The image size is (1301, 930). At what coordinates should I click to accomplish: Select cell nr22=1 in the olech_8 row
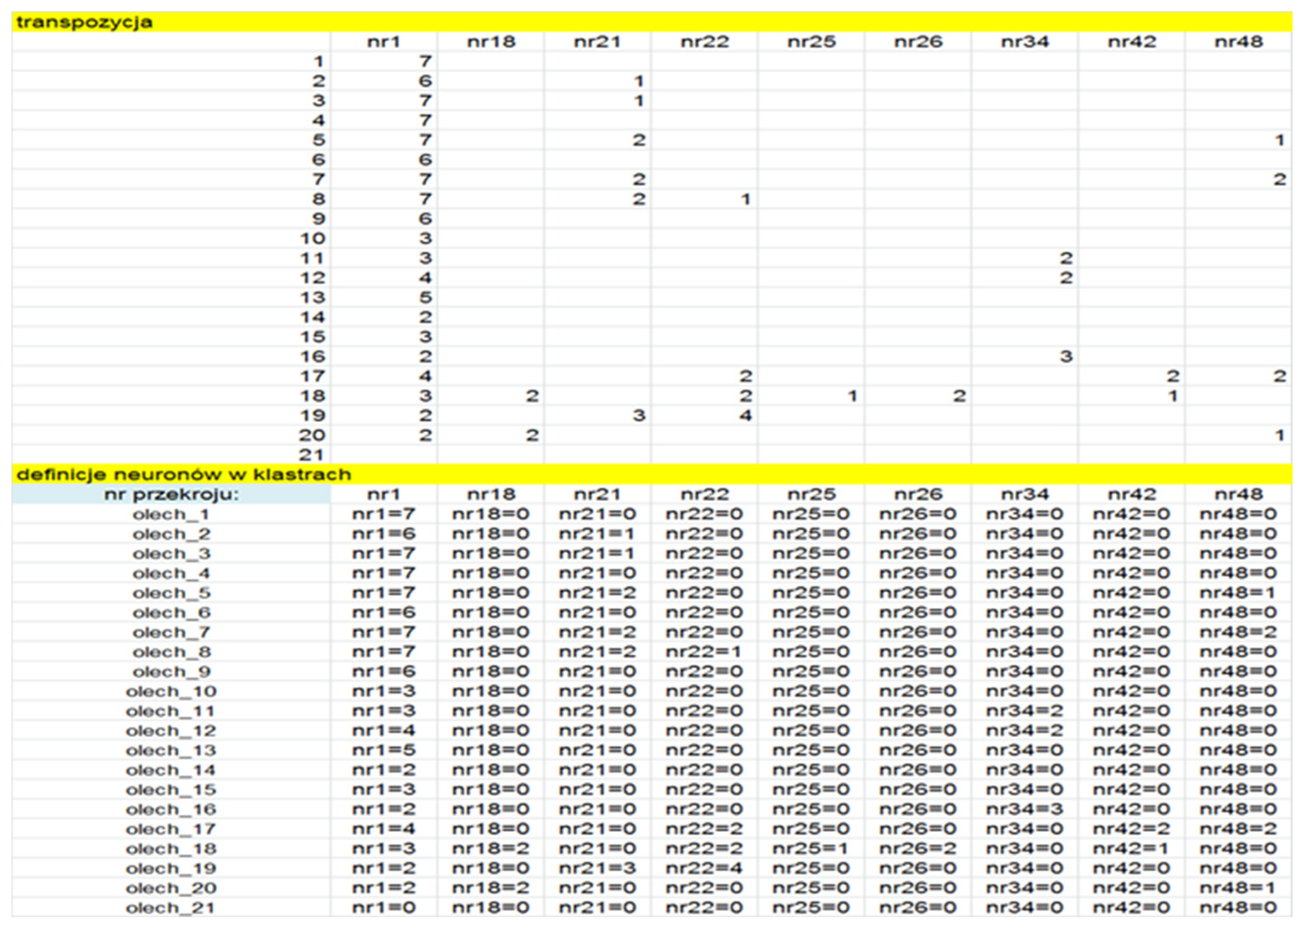pyautogui.click(x=704, y=652)
